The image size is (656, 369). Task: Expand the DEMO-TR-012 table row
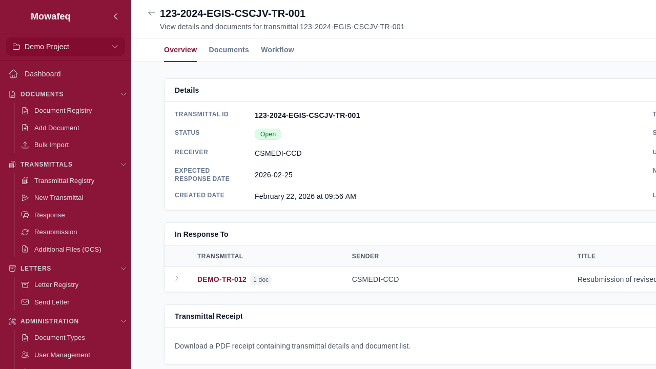coord(177,279)
